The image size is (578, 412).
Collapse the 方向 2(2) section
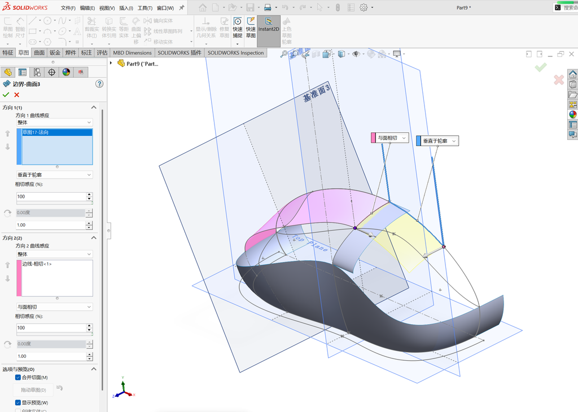[x=94, y=238]
